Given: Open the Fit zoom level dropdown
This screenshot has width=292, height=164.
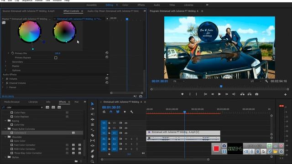Looking at the screenshot, I should pyautogui.click(x=179, y=81).
